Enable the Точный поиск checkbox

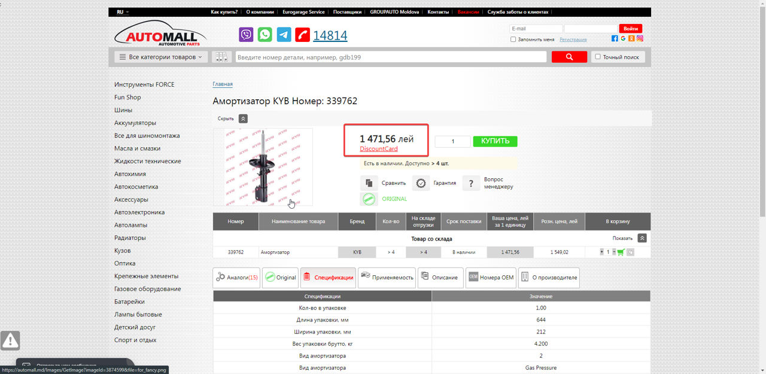597,56
